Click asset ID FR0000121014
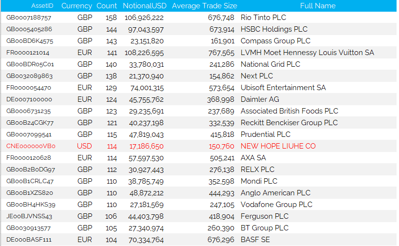 point(28,53)
